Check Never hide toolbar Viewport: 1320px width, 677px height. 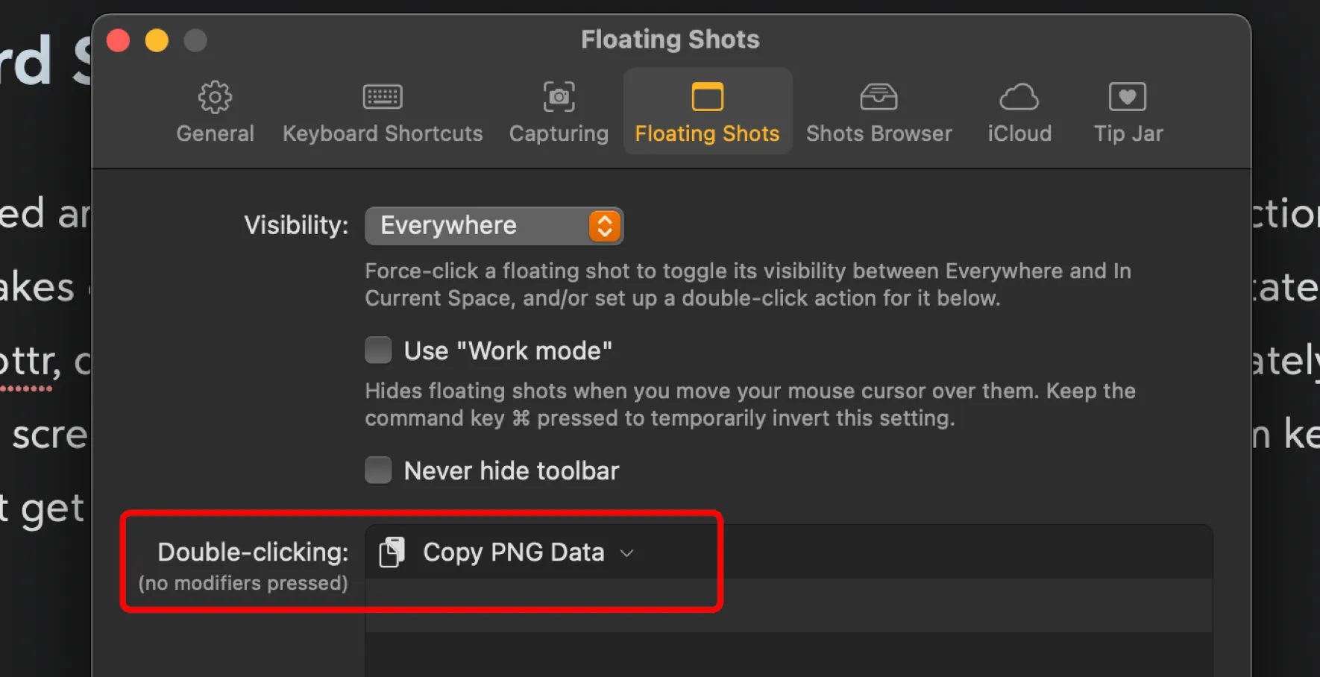378,470
